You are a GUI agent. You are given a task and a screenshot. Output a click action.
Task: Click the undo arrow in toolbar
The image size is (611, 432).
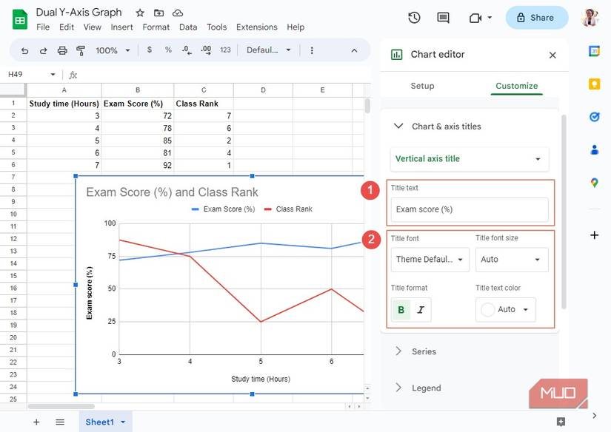pyautogui.click(x=25, y=50)
